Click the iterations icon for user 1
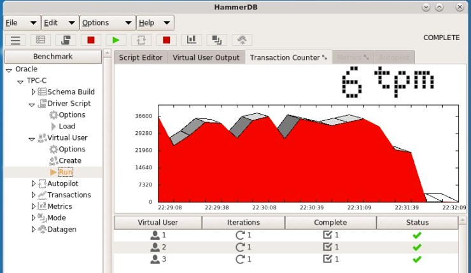 click(240, 235)
